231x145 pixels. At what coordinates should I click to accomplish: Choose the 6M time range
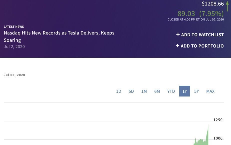click(x=157, y=91)
